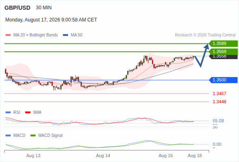Click the RSI blue legend marker
The width and height of the screenshot is (239, 162).
8,113
